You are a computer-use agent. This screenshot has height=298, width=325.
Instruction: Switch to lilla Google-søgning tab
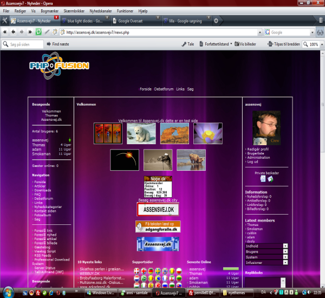185,21
